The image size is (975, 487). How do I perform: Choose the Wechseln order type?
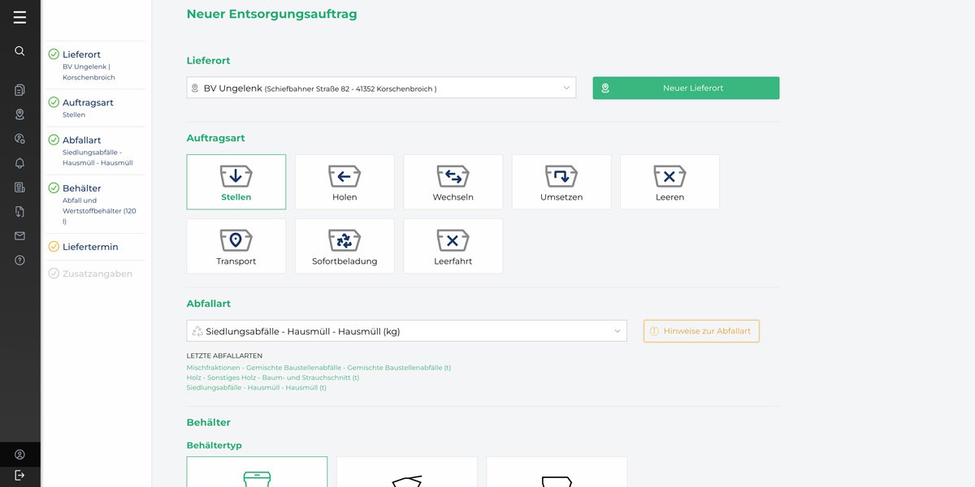(x=453, y=182)
